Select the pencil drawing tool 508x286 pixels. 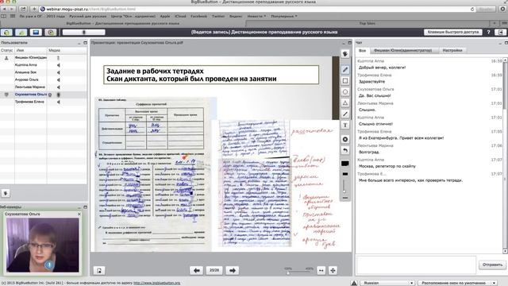[x=345, y=69]
